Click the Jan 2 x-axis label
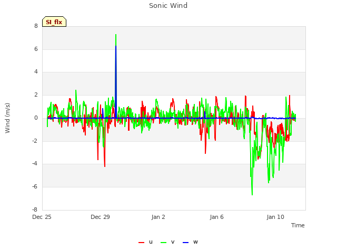The image size is (337, 252). click(x=158, y=217)
